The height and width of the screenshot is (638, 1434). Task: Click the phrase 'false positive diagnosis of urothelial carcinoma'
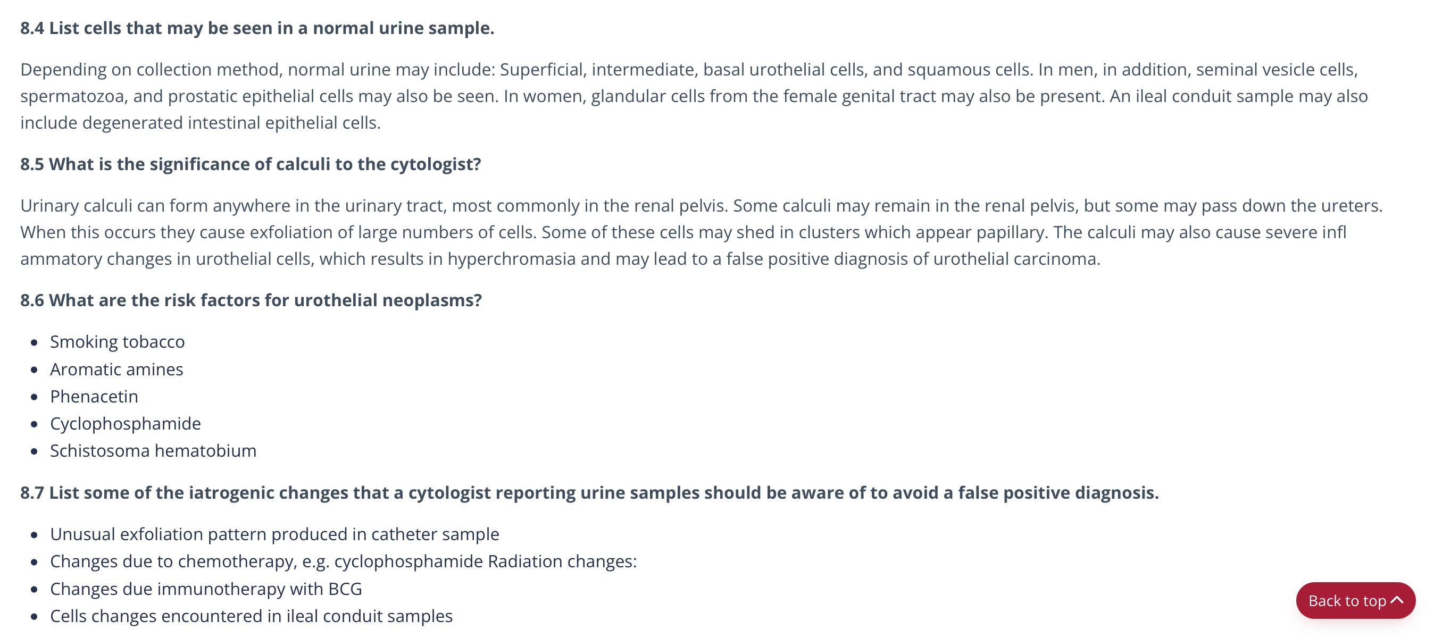912,259
